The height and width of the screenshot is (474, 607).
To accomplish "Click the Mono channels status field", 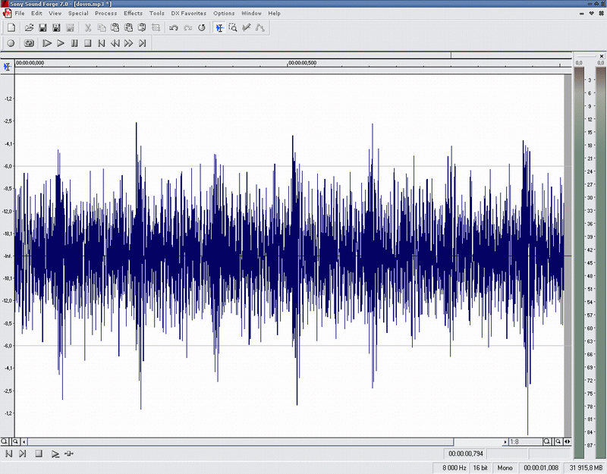I will [505, 468].
